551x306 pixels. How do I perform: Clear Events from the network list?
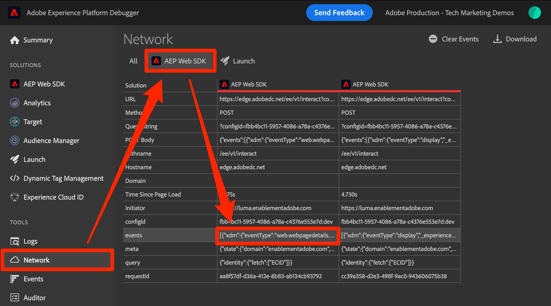point(454,39)
